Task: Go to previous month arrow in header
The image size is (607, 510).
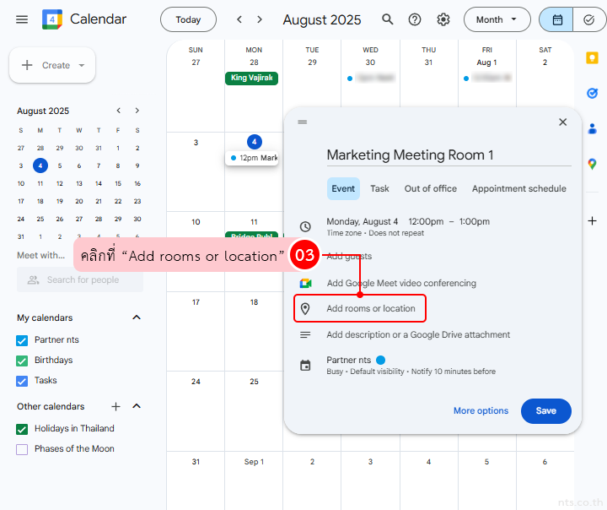Action: (239, 19)
